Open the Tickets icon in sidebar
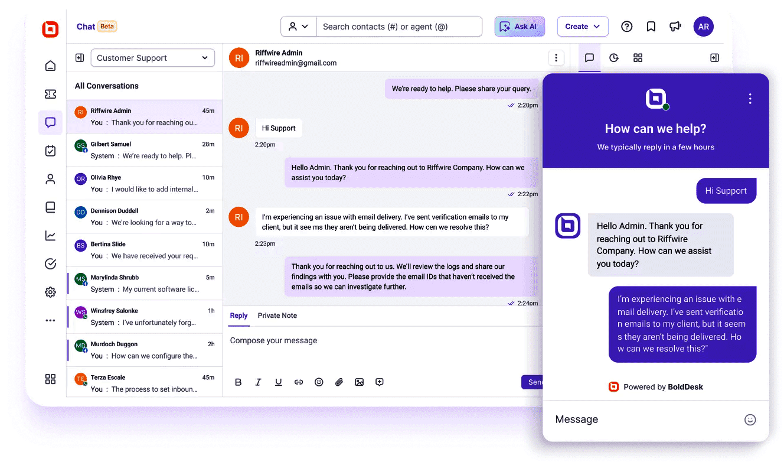The image size is (784, 462). click(x=50, y=94)
